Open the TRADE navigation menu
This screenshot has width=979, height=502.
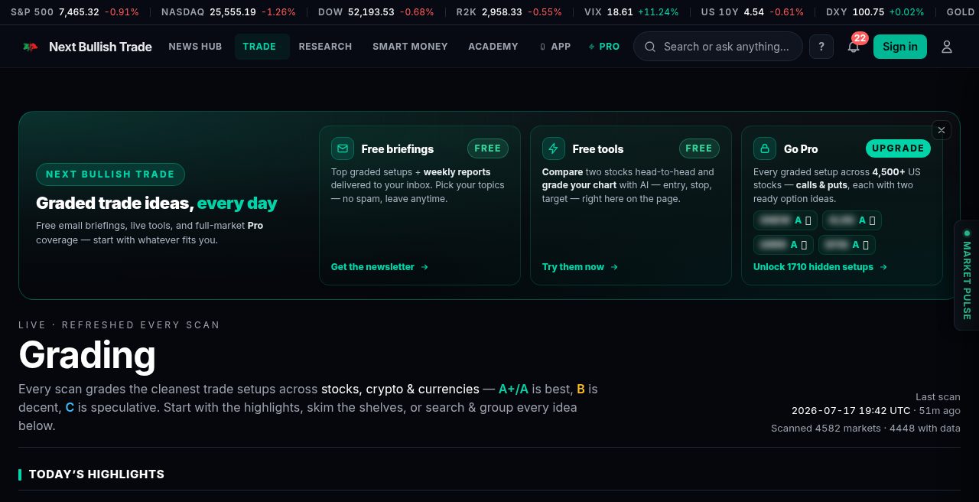[x=259, y=47]
